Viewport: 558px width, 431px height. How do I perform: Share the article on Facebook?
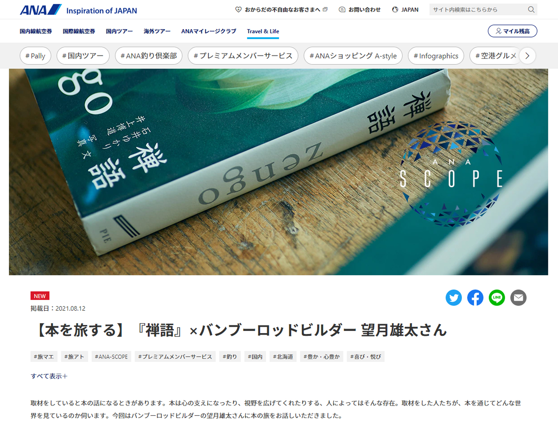tap(475, 297)
